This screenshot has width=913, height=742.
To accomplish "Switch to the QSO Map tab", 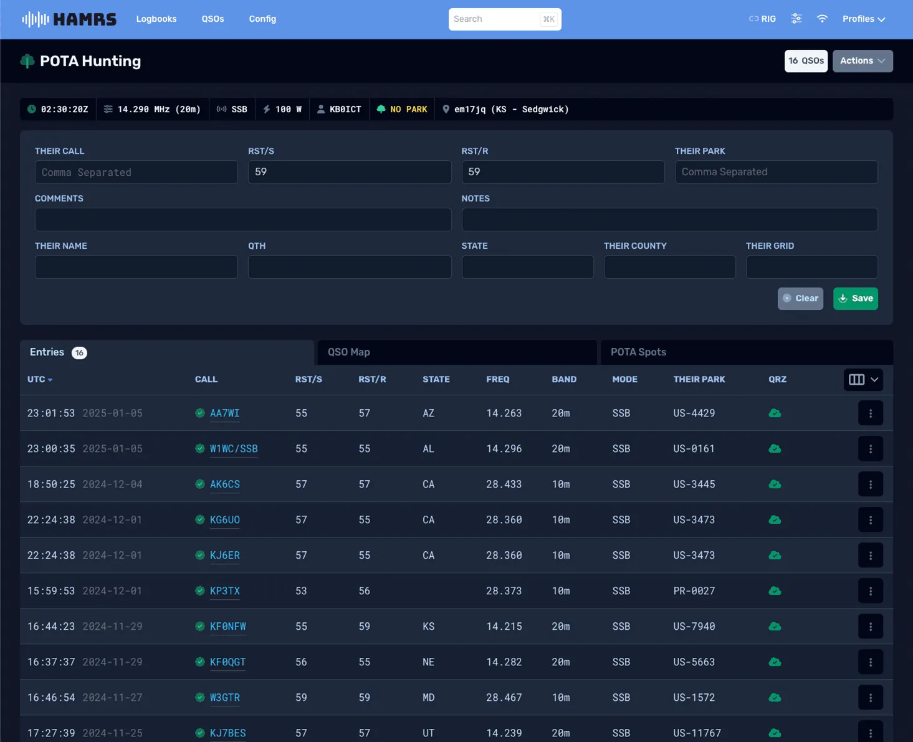I will 457,352.
